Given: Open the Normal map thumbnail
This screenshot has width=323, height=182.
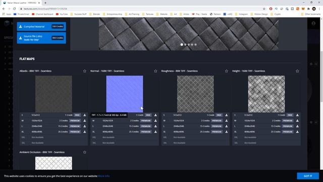Looking at the screenshot, I should [125, 94].
